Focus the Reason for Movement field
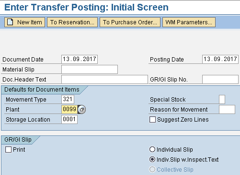This screenshot has width=240, height=175. pyautogui.click(x=227, y=109)
